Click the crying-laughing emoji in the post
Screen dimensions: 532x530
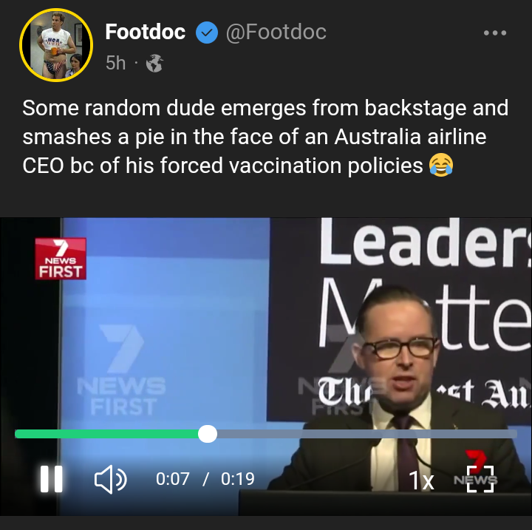coord(440,165)
